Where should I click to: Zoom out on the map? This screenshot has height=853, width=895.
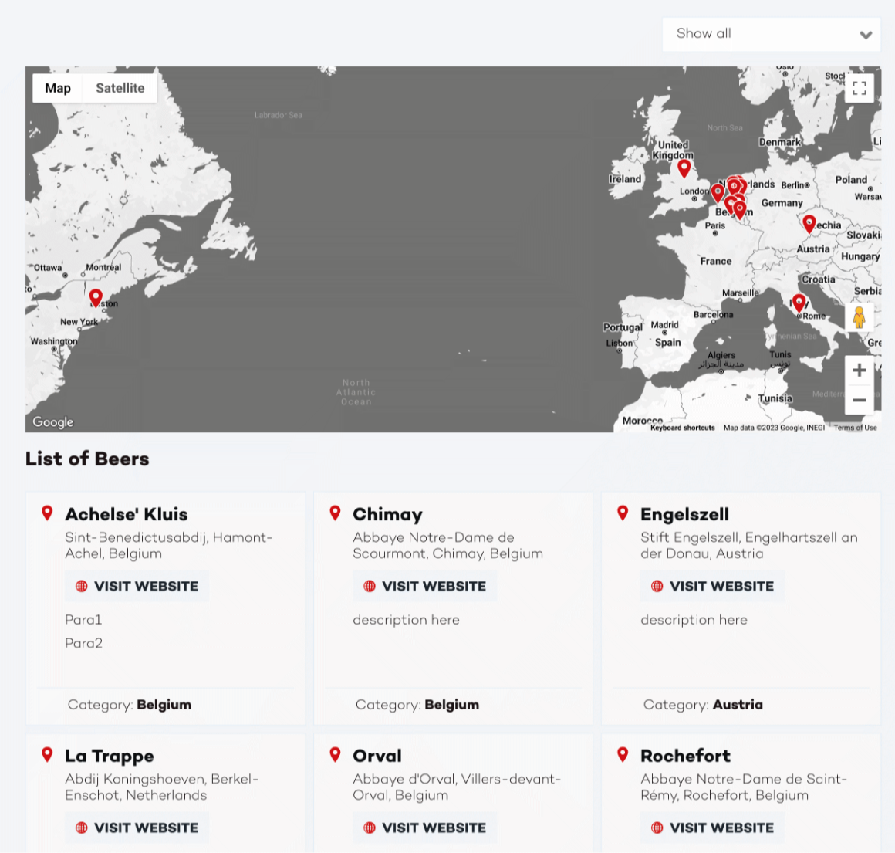click(x=859, y=400)
